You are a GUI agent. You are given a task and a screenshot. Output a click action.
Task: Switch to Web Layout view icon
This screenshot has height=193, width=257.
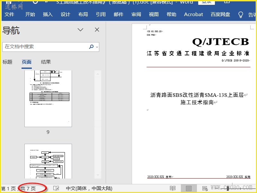(205, 188)
